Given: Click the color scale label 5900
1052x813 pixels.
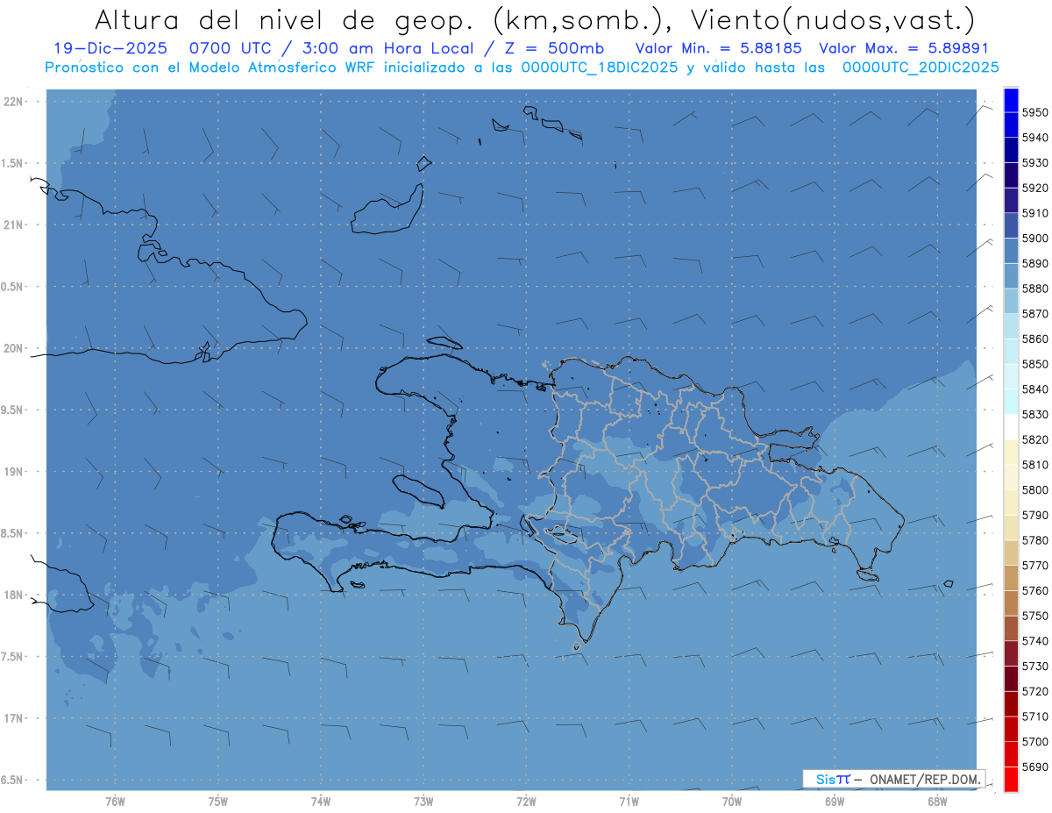Looking at the screenshot, I should (x=1034, y=239).
